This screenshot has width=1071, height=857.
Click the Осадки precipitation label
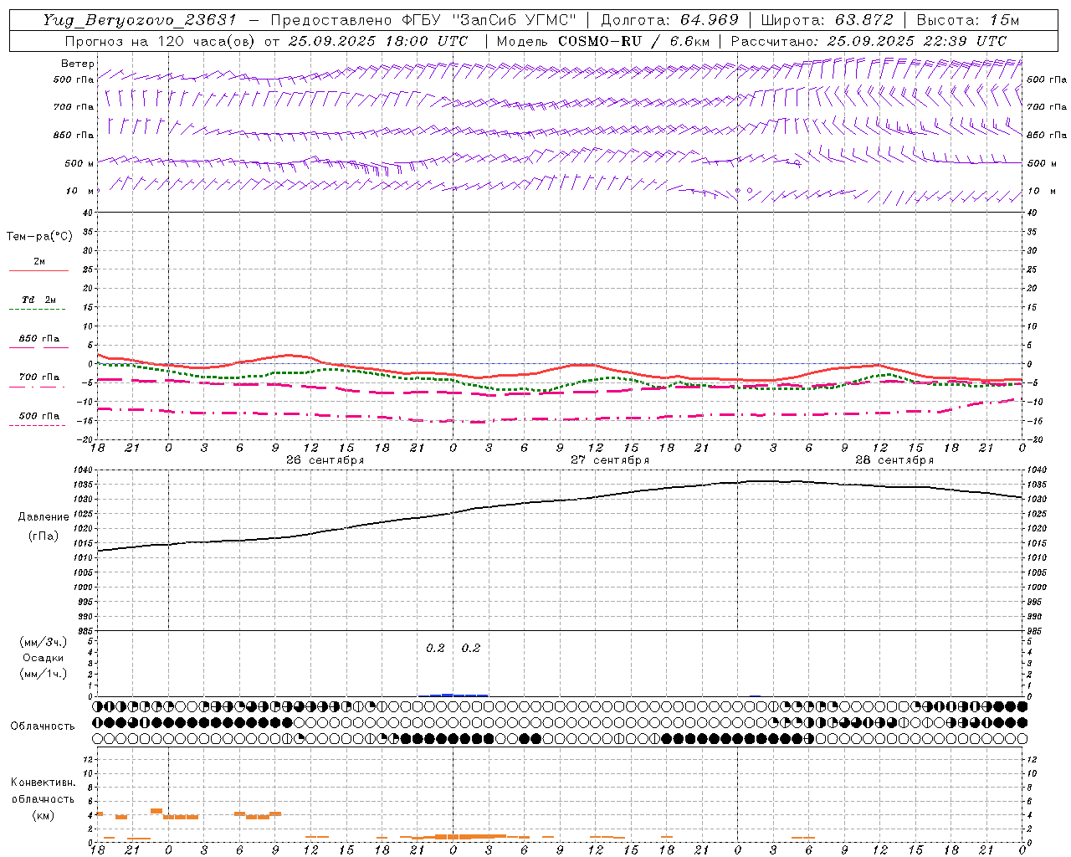[44, 658]
